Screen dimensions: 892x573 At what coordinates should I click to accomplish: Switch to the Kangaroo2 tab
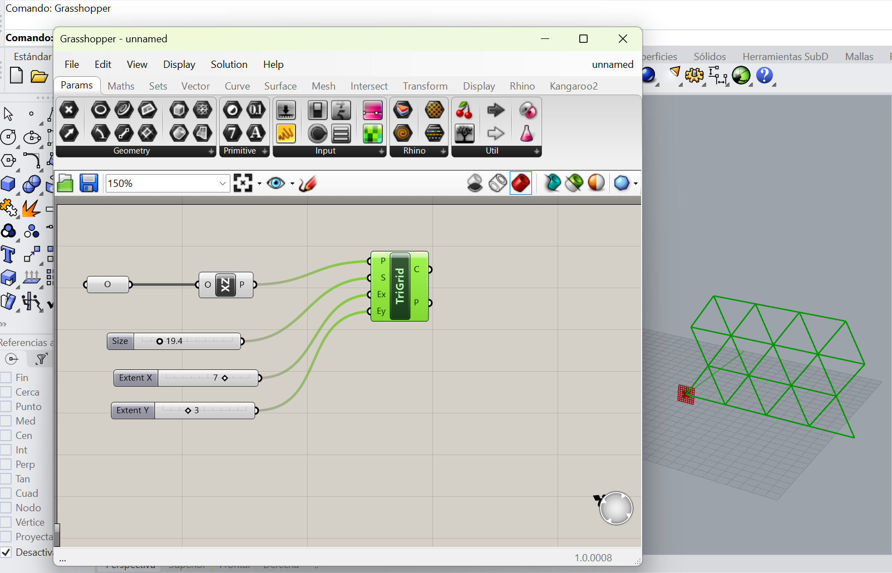pyautogui.click(x=573, y=86)
